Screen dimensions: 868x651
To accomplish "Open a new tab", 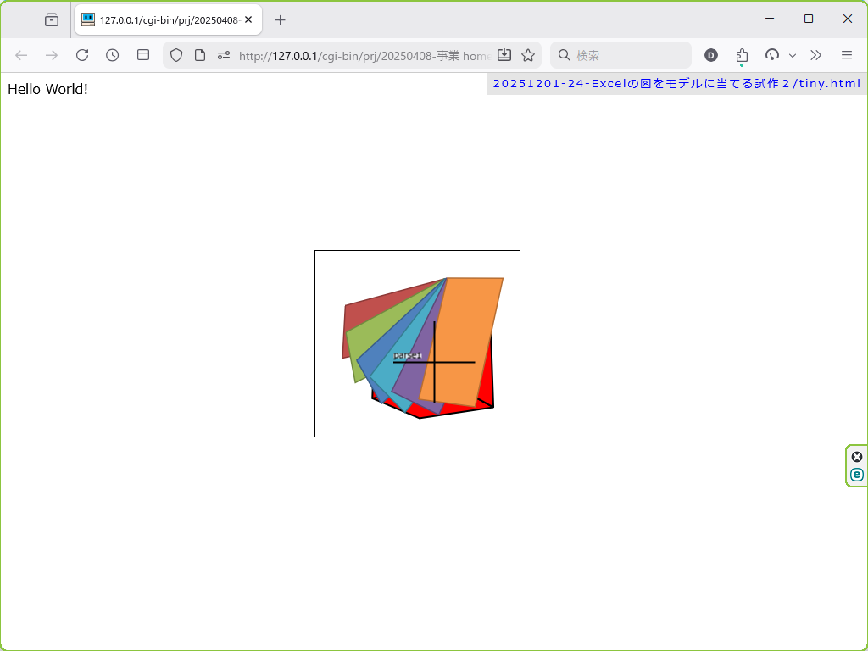I will [281, 19].
